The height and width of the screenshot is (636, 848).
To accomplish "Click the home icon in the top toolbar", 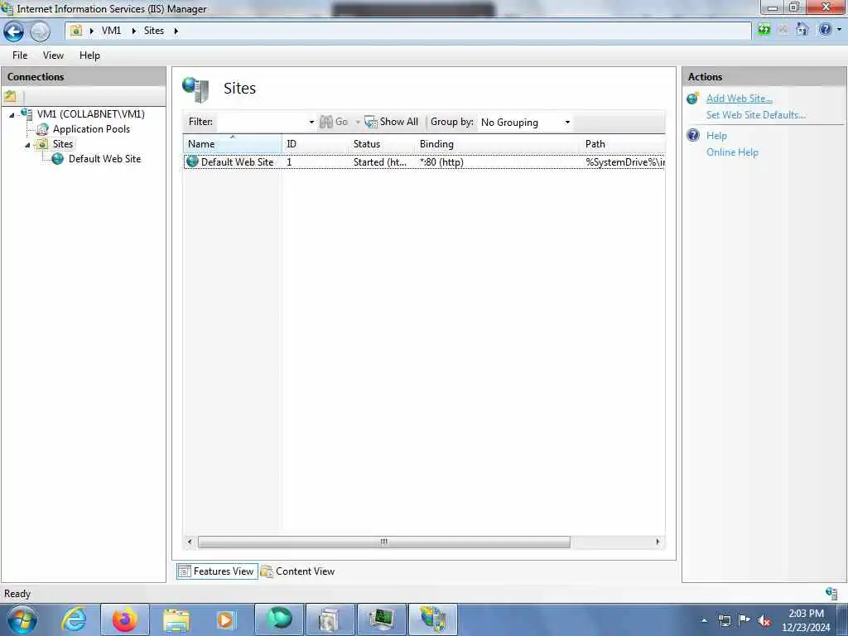I will click(802, 30).
